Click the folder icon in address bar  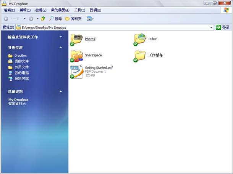point(19,27)
